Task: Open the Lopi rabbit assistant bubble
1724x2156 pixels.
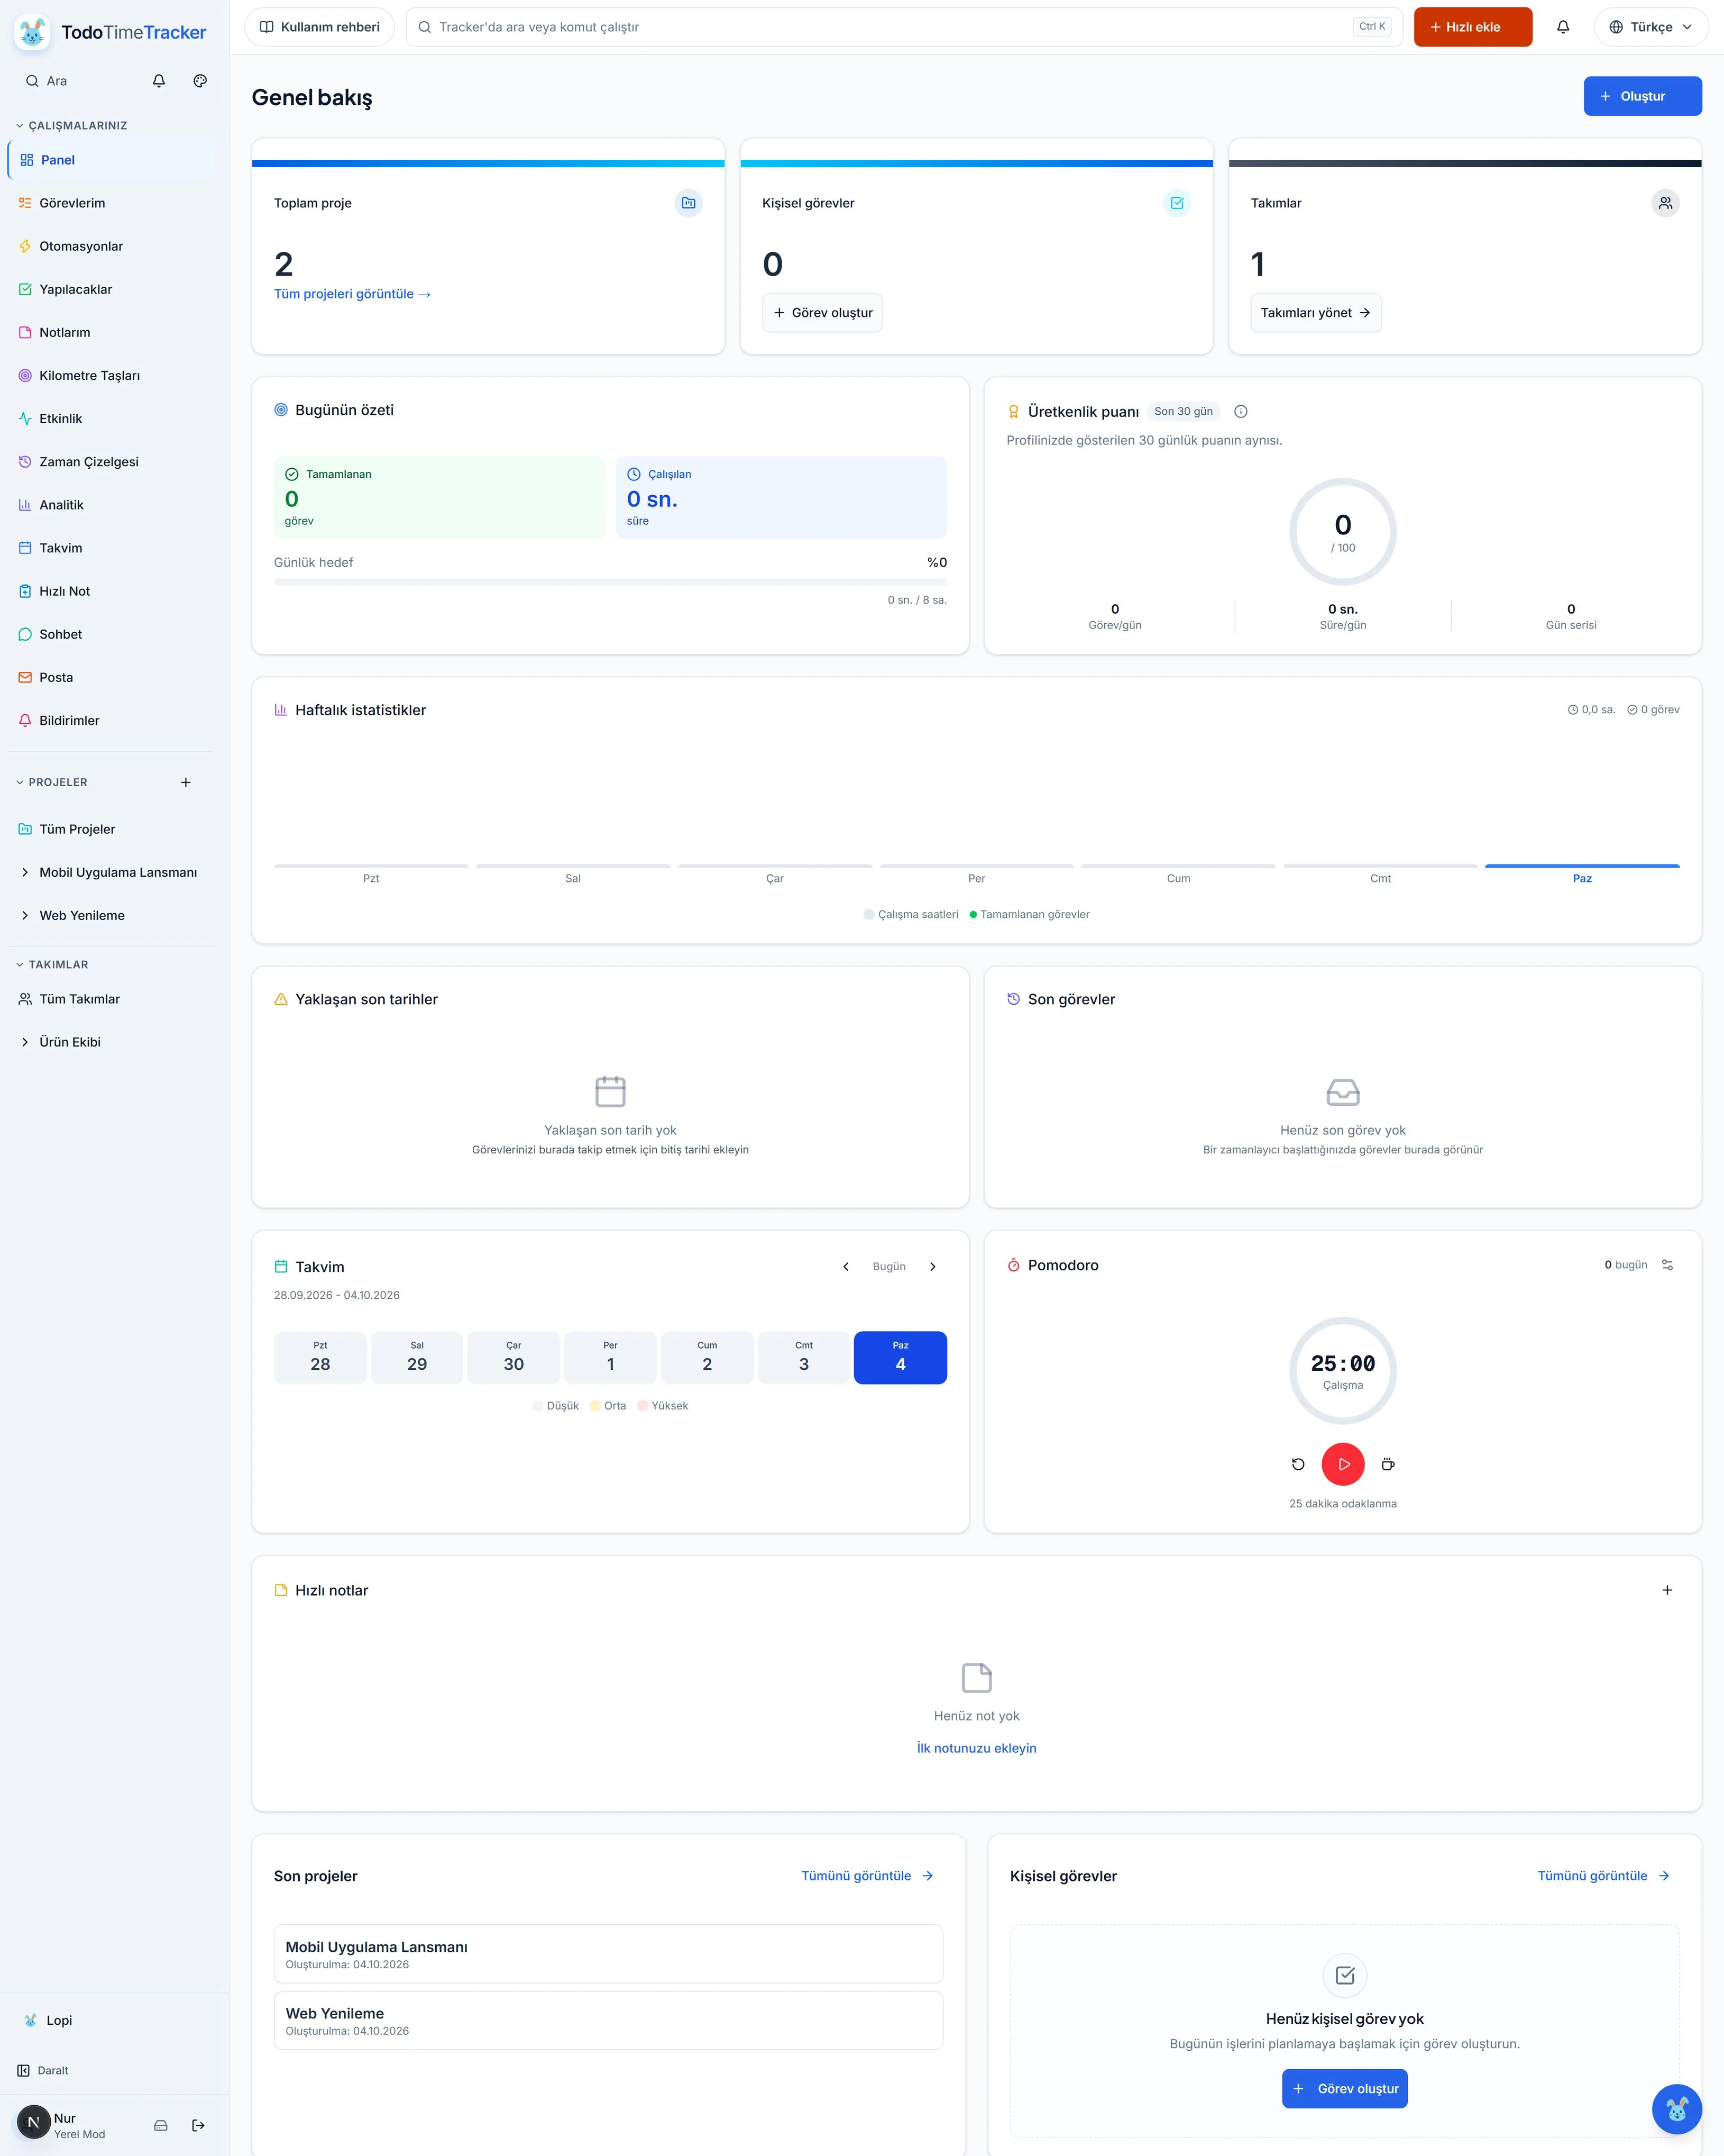Action: [x=1677, y=2109]
